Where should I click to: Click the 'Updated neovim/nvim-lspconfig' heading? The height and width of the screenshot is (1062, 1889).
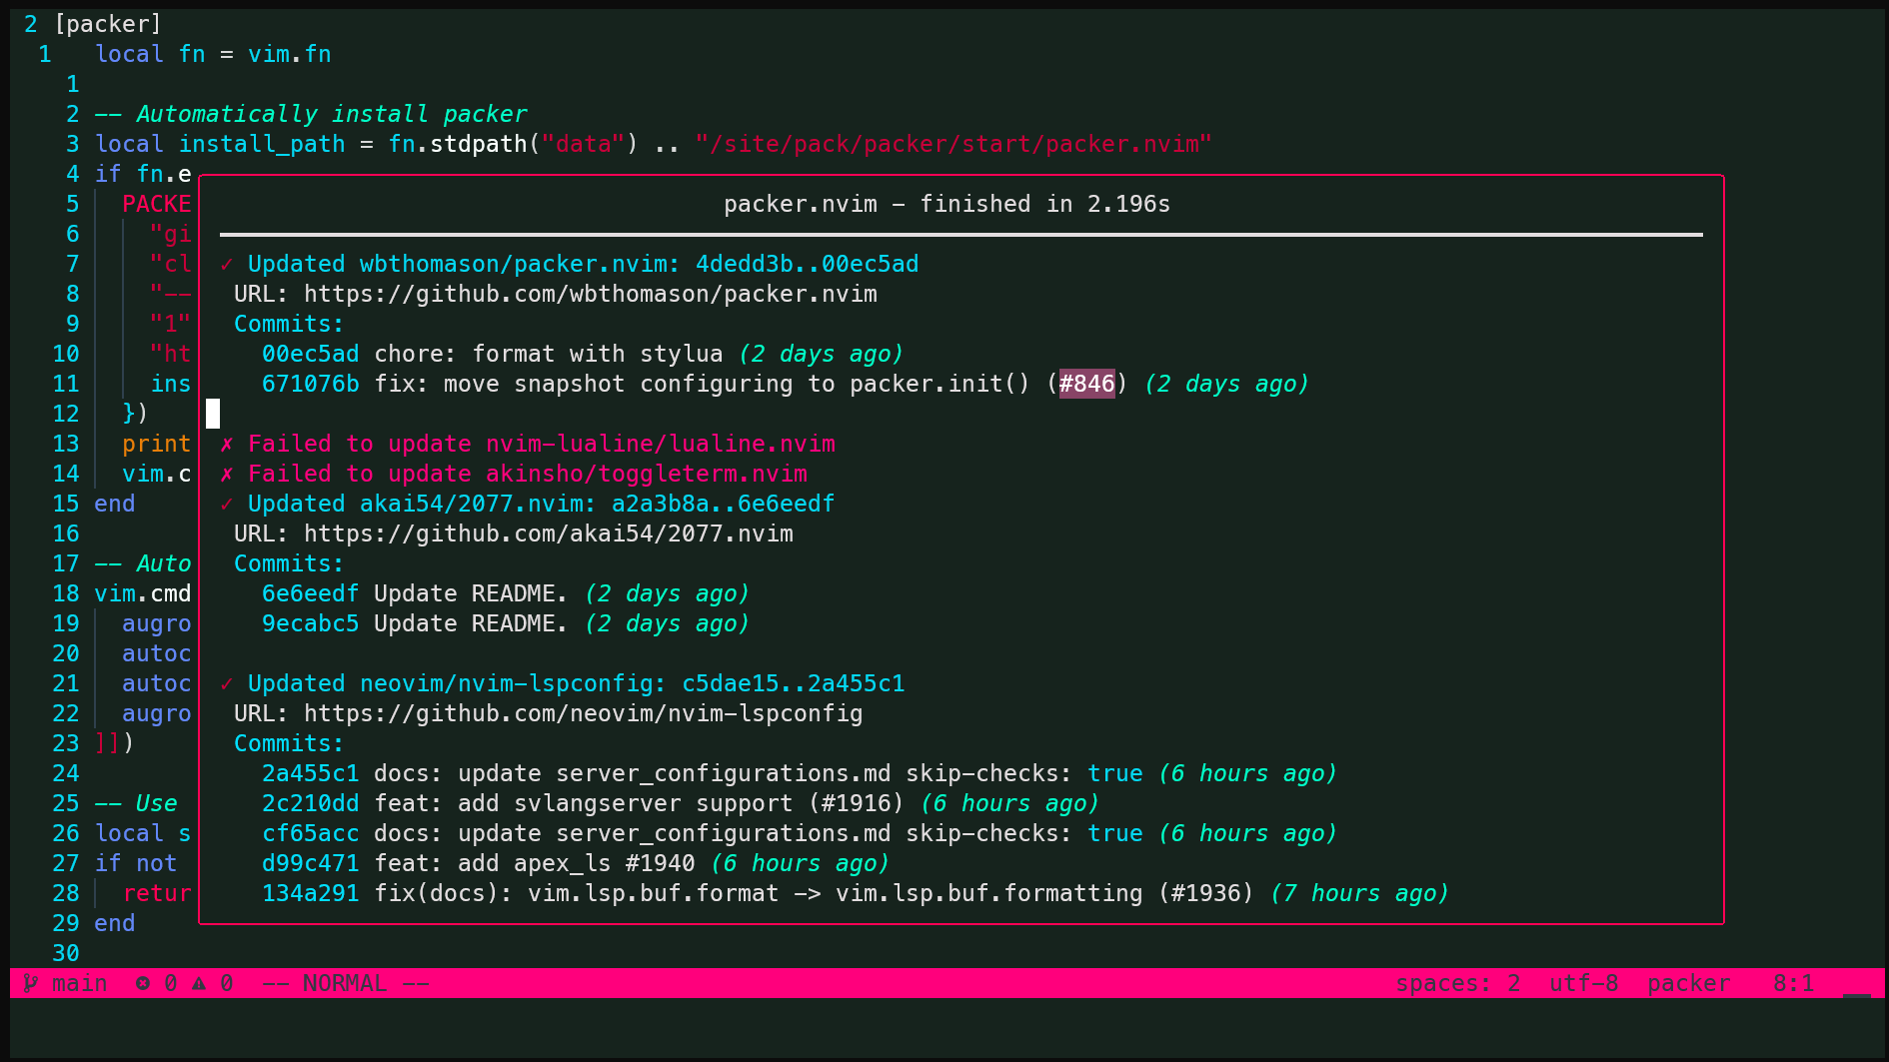(x=577, y=683)
